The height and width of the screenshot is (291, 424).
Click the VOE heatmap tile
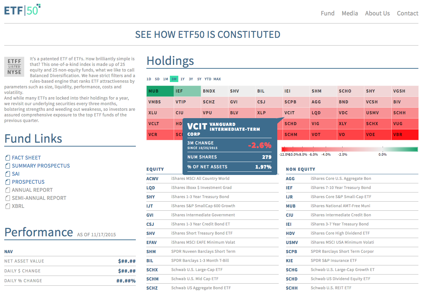tap(378, 135)
